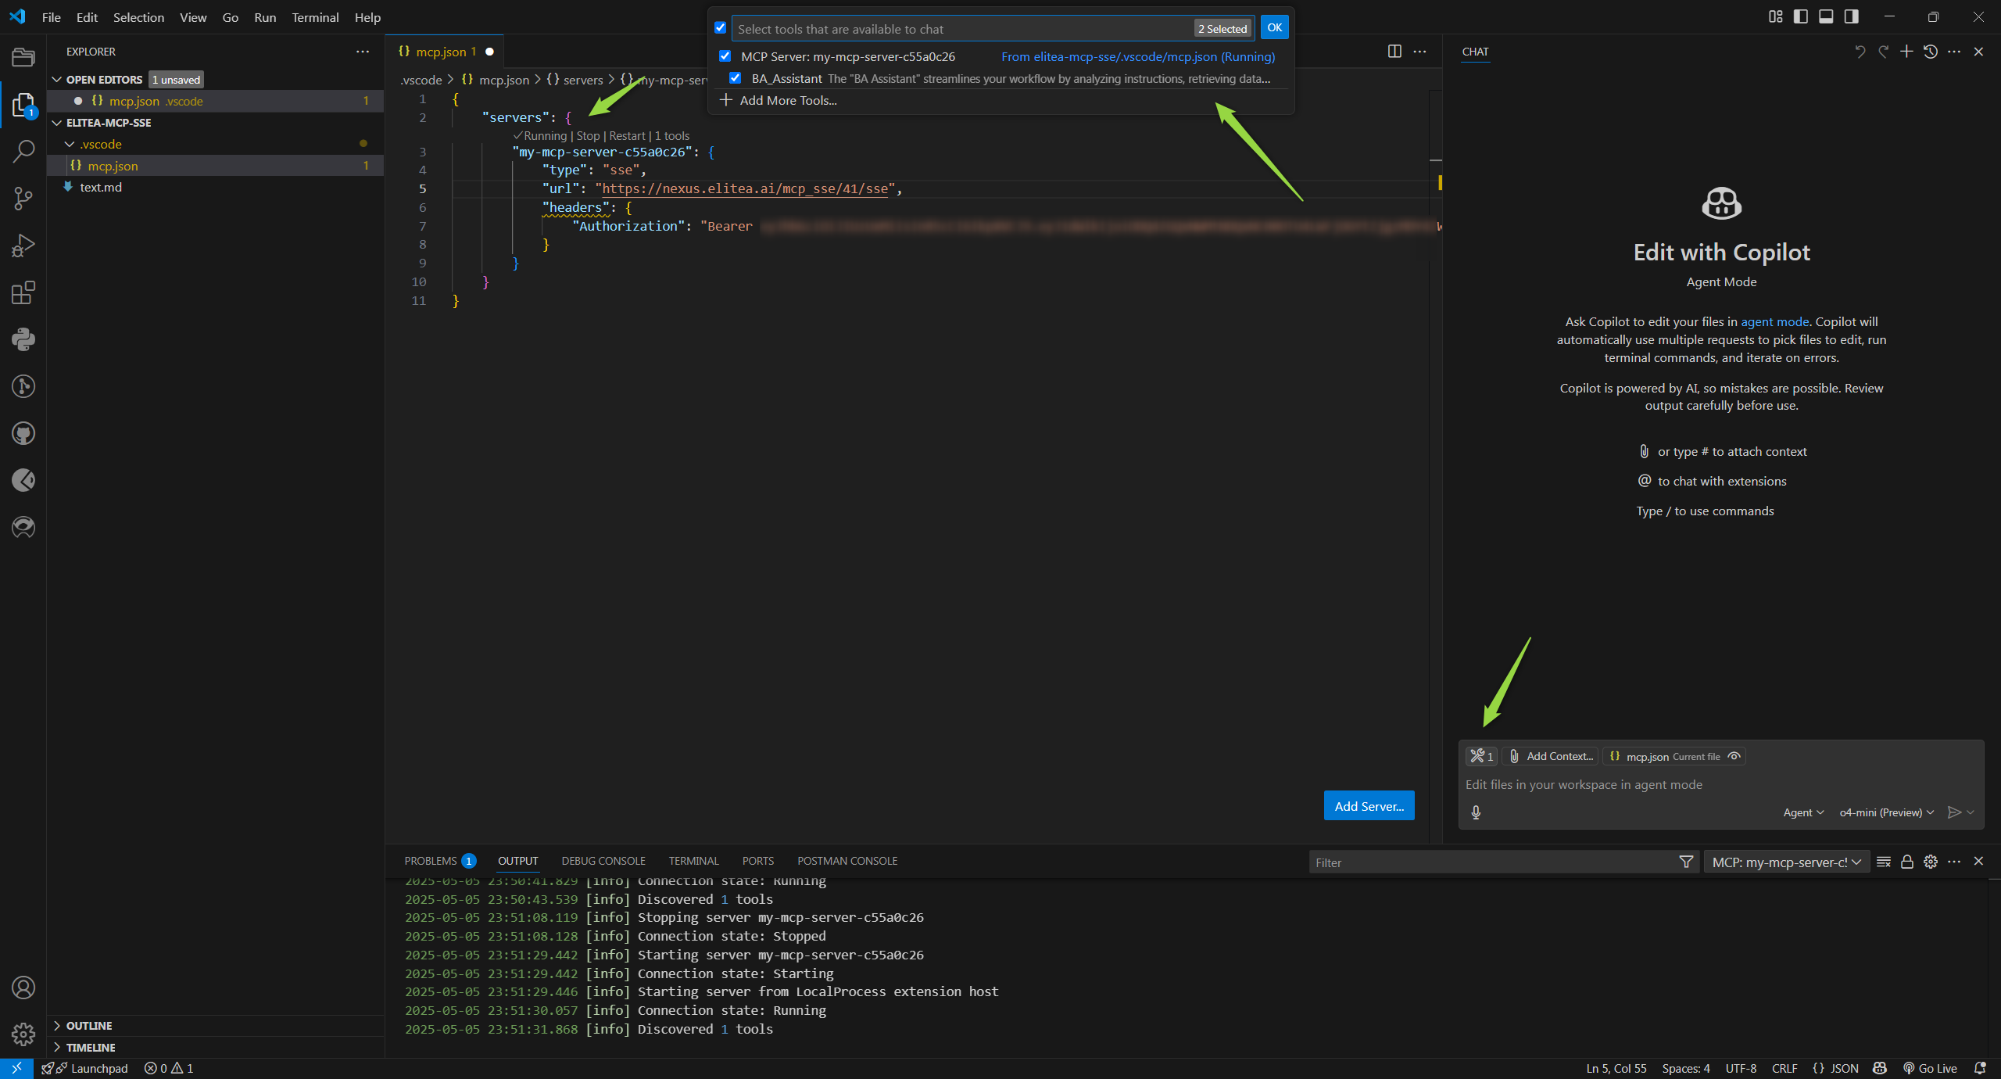2001x1079 pixels.
Task: Click Add Context... button in chat
Action: (x=1552, y=756)
